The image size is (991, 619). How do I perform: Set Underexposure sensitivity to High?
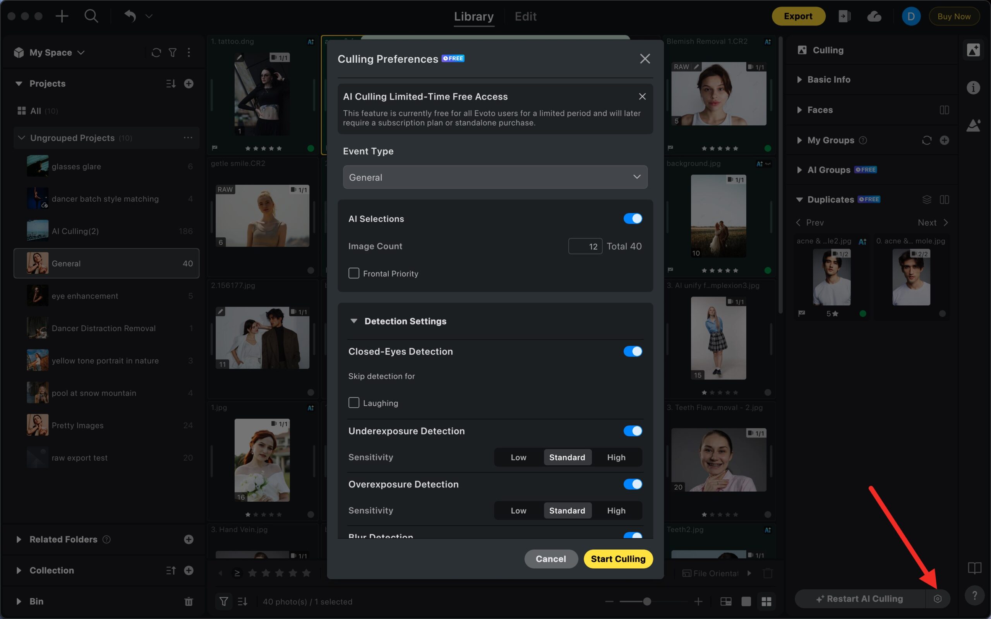pyautogui.click(x=616, y=457)
